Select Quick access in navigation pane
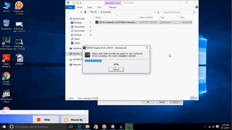 coord(79,18)
